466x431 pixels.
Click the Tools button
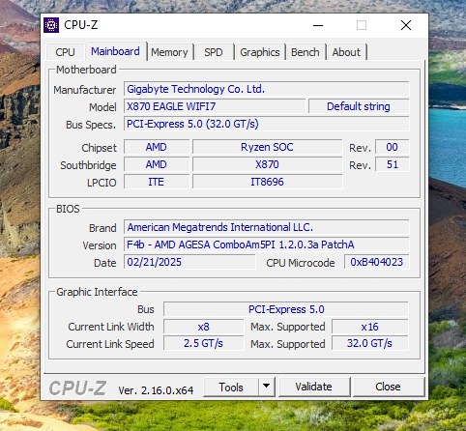pos(231,387)
